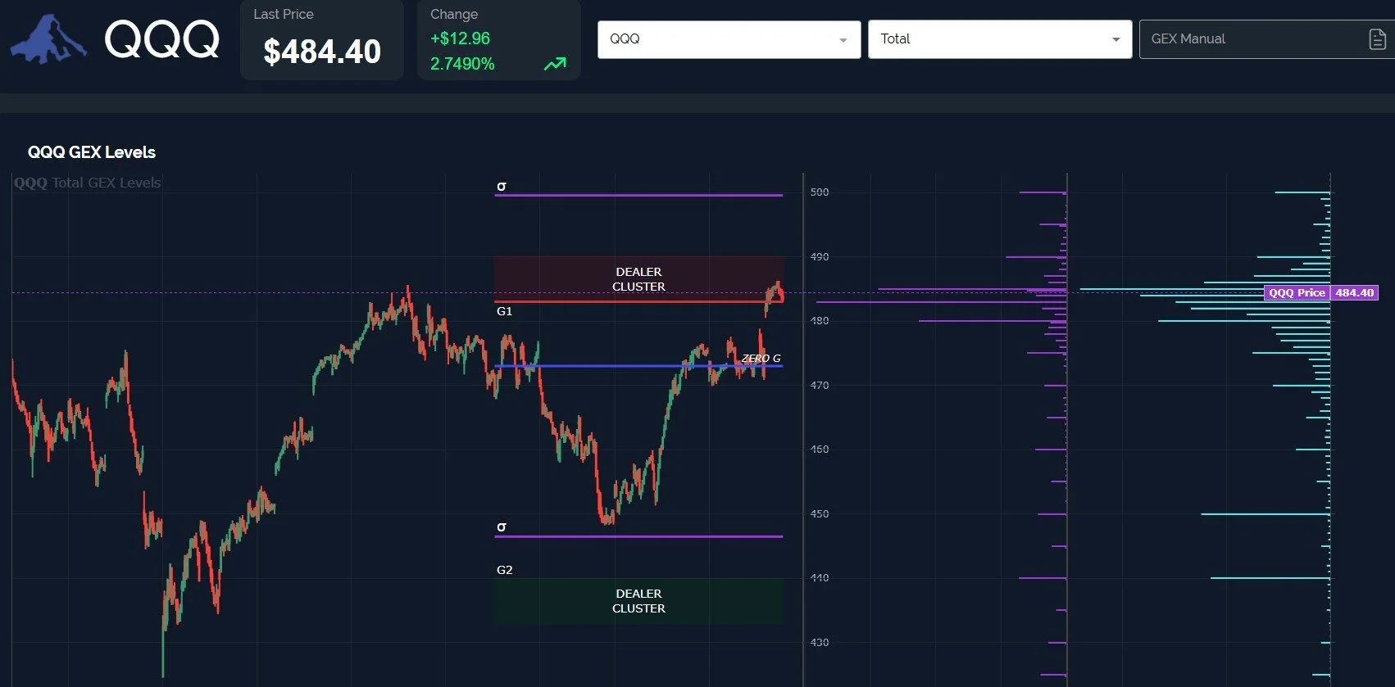Click the QQQ Total GEX Levels chart title
The width and height of the screenshot is (1395, 687).
[87, 183]
